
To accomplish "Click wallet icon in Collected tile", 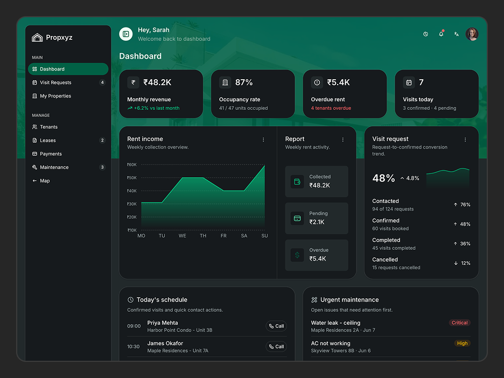I will coord(297,181).
